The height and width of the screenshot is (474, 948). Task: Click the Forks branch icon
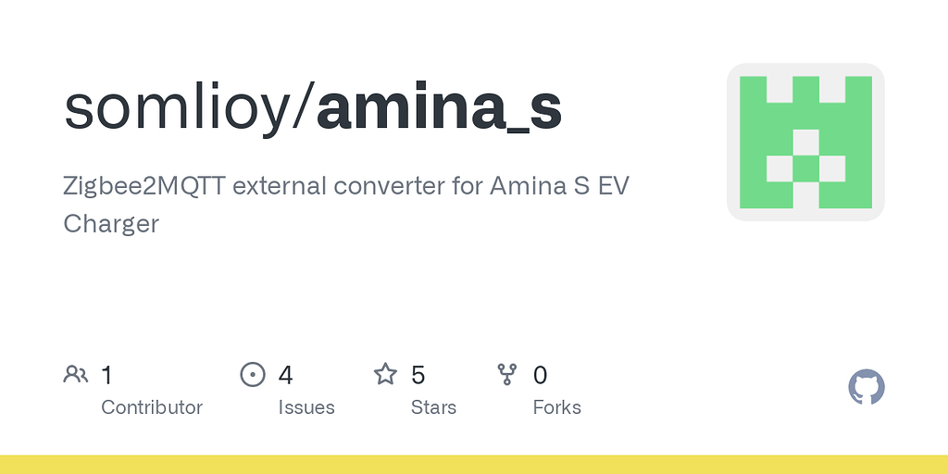[x=507, y=374]
